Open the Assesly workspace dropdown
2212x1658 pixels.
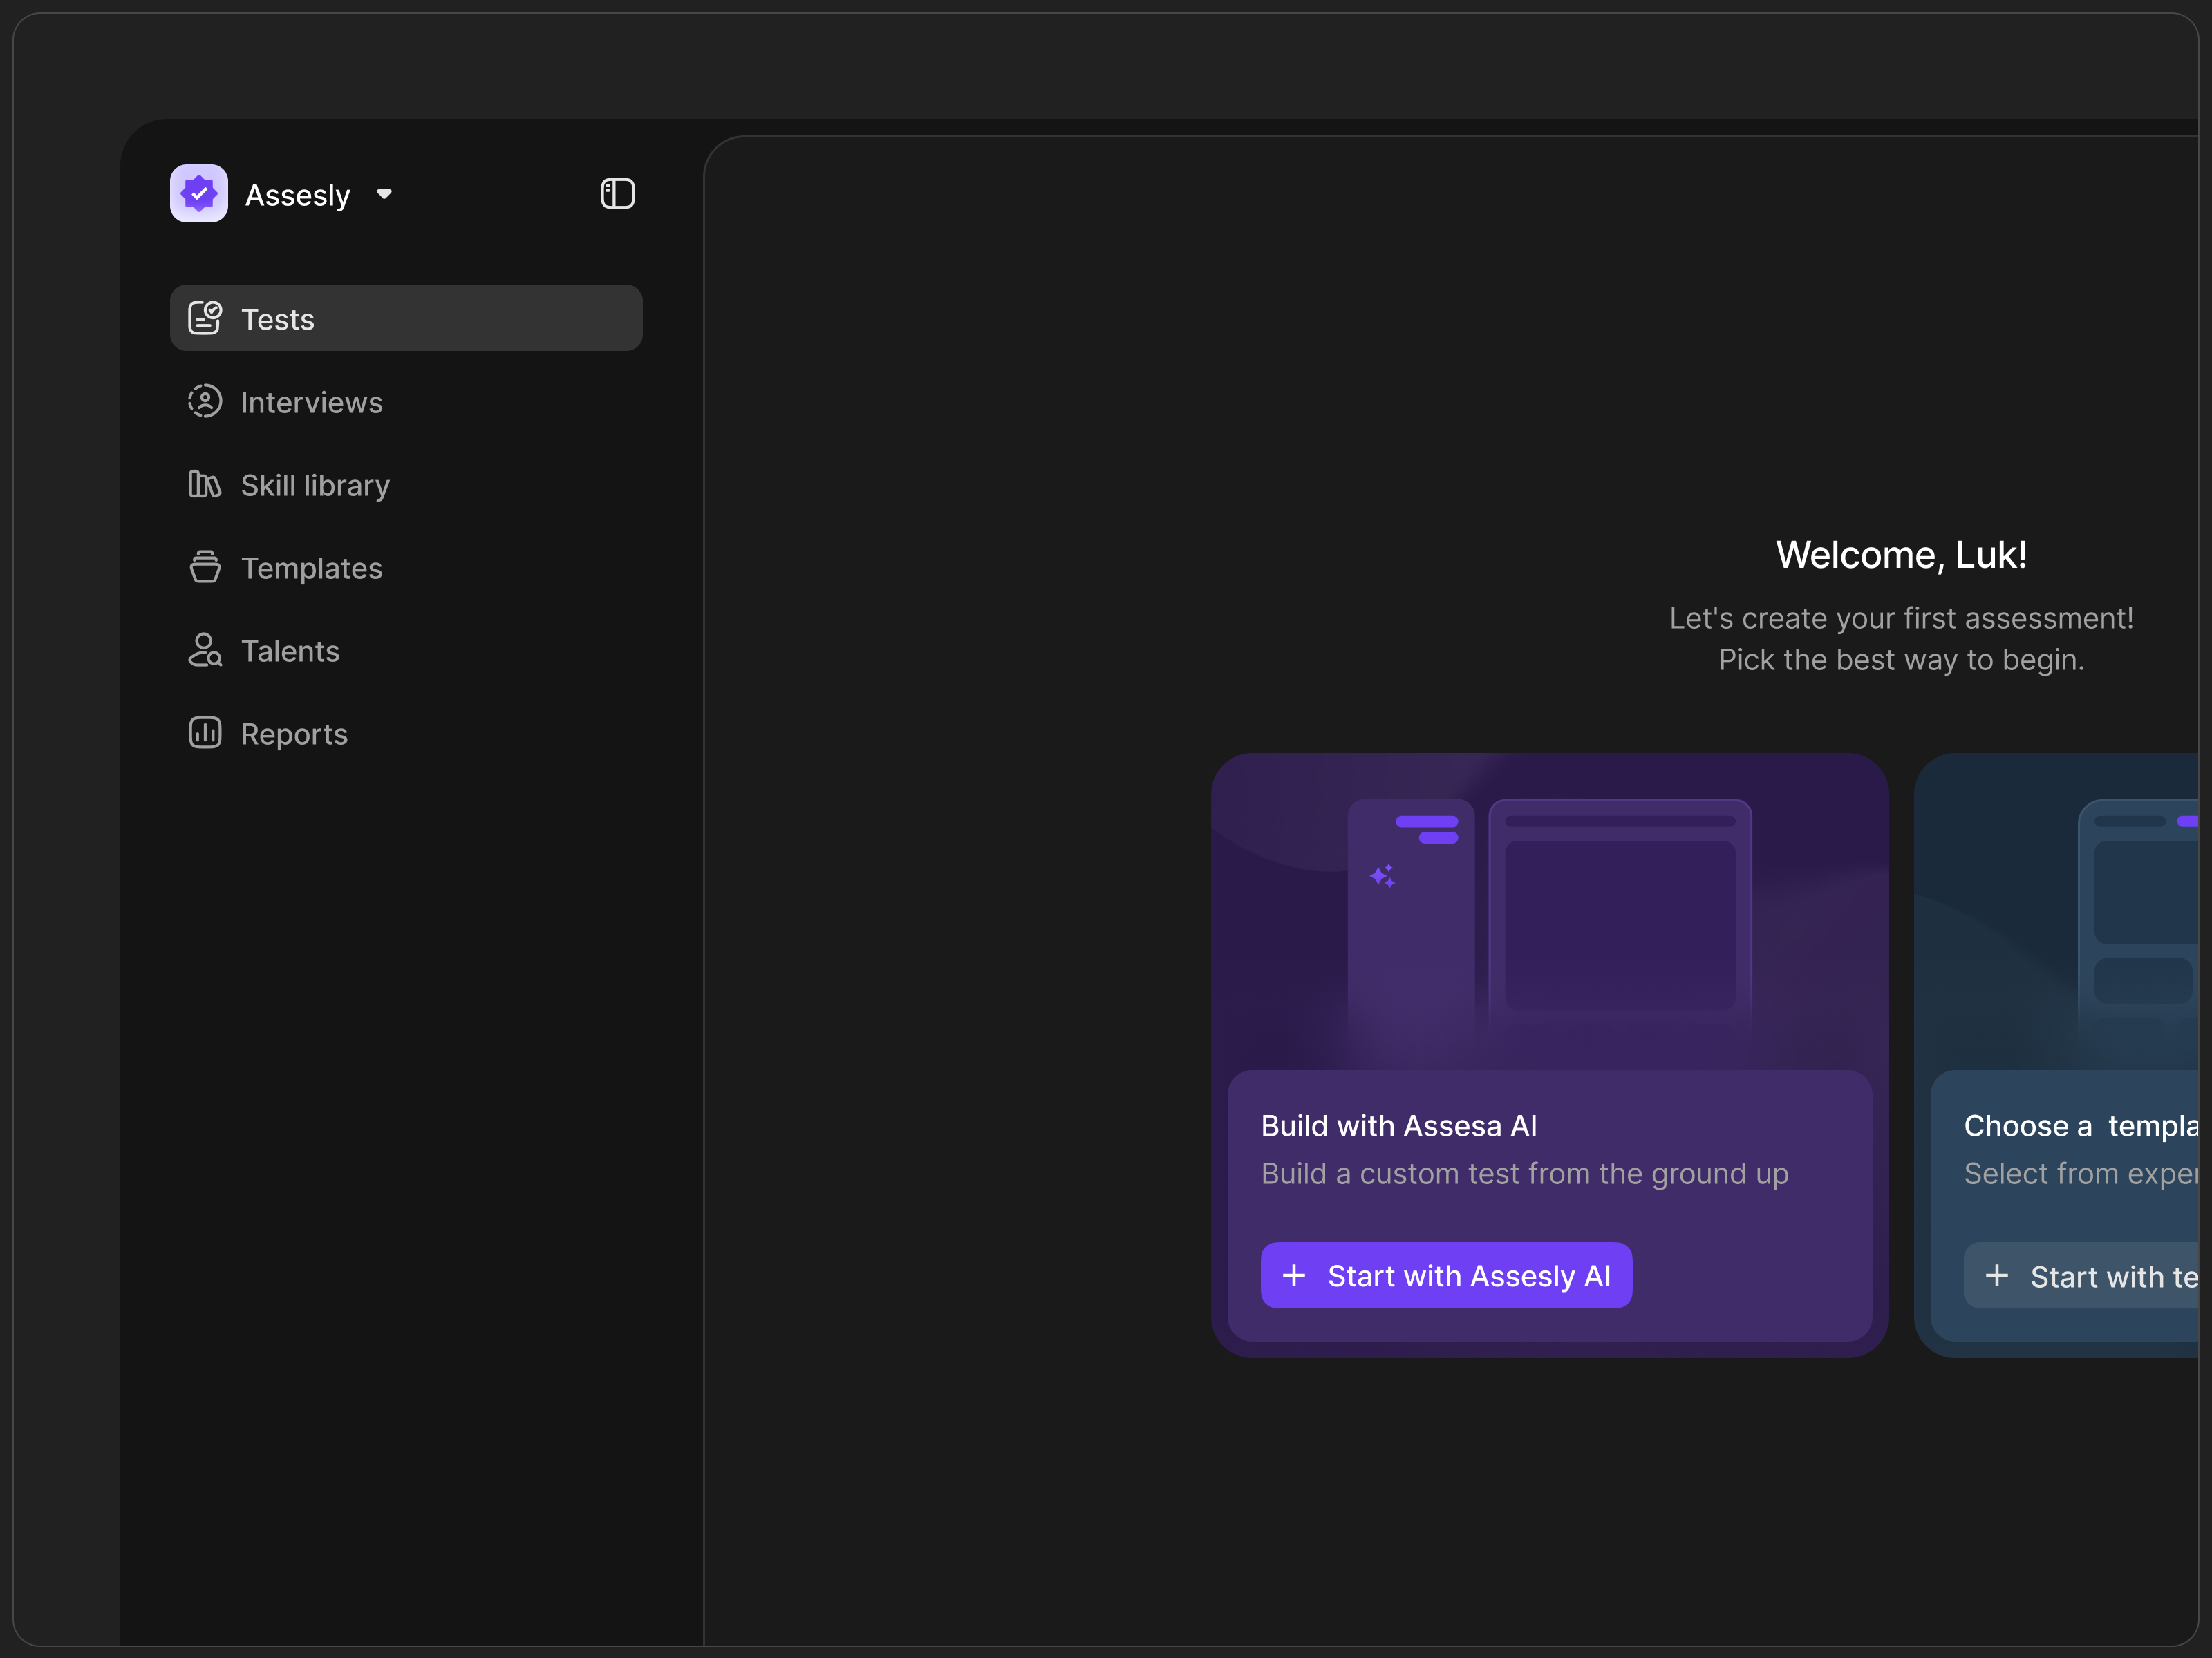click(x=385, y=194)
